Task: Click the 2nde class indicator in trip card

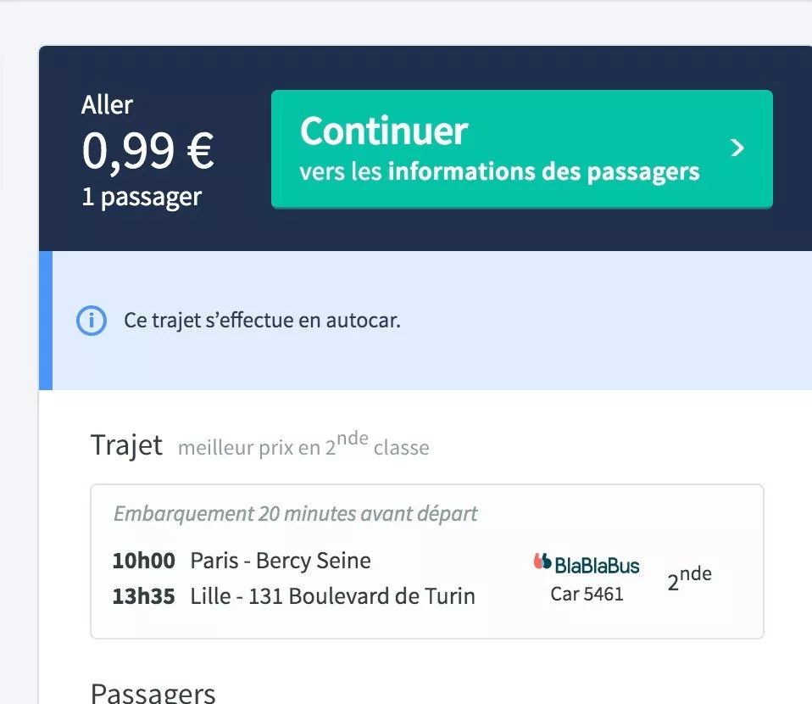Action: pyautogui.click(x=689, y=578)
